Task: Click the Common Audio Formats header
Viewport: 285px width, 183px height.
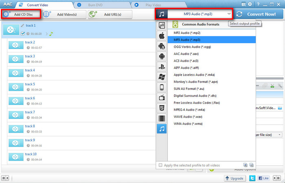Action: tap(200, 25)
